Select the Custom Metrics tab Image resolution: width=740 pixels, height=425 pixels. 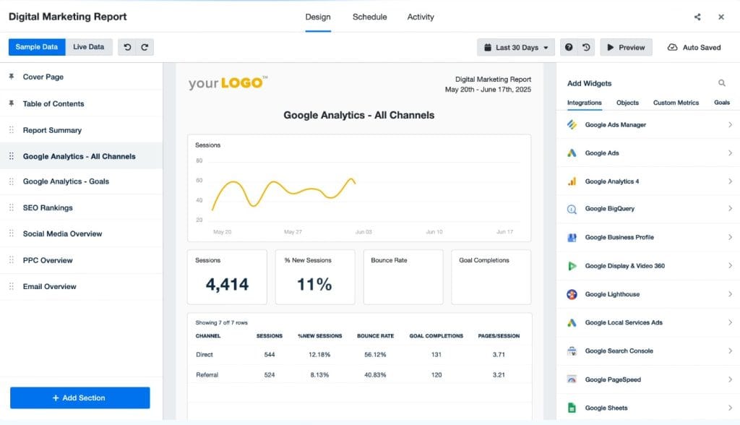tap(676, 103)
